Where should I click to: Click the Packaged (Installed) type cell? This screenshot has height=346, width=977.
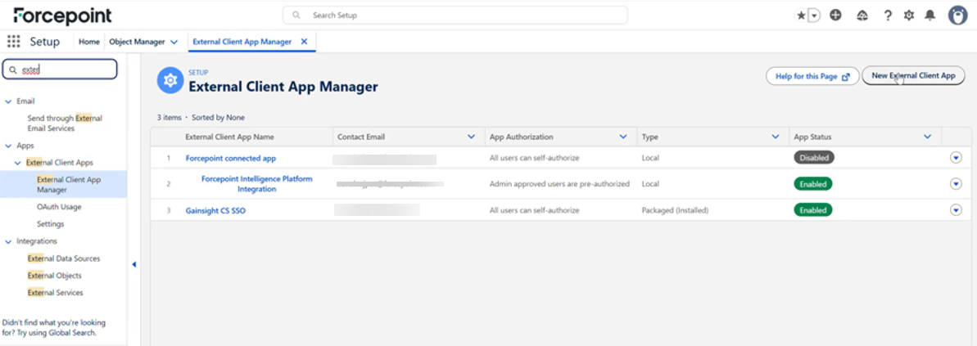point(675,210)
